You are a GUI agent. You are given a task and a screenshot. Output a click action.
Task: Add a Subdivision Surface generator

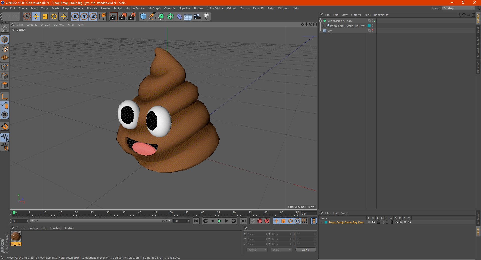click(x=161, y=17)
